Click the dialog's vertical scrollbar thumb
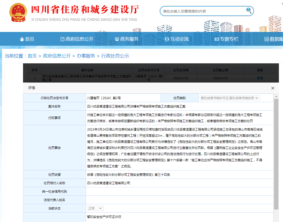This screenshot has height=222, width=283. [276, 154]
